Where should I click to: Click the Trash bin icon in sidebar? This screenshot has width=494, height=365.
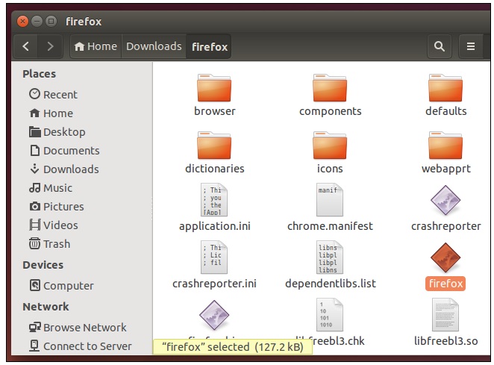point(34,243)
